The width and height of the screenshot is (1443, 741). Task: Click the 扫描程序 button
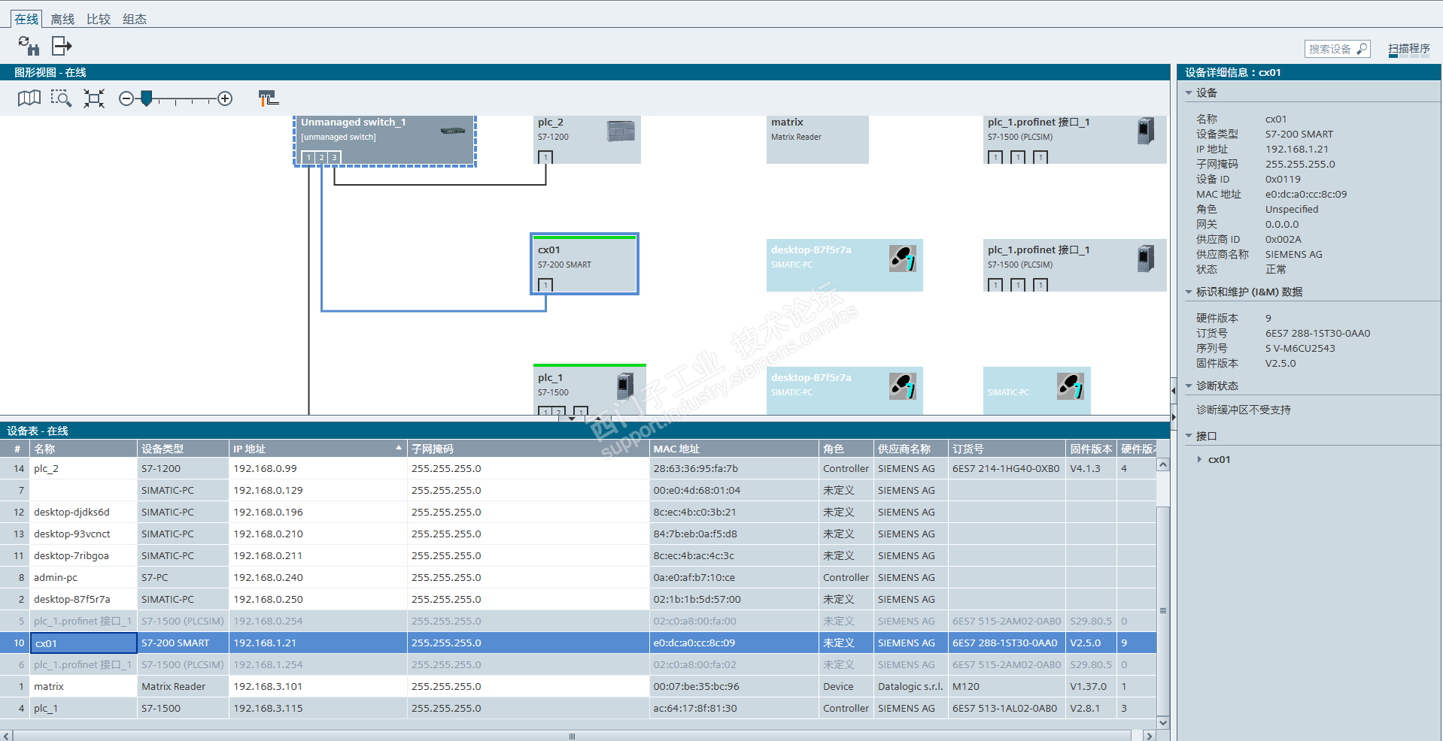pos(1409,49)
